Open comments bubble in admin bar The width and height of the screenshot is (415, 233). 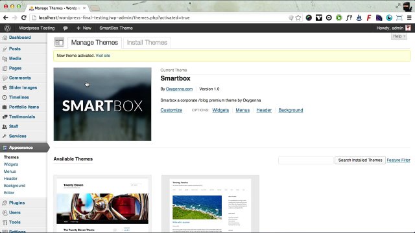tap(65, 28)
